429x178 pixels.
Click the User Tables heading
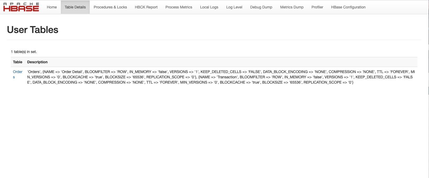[33, 30]
